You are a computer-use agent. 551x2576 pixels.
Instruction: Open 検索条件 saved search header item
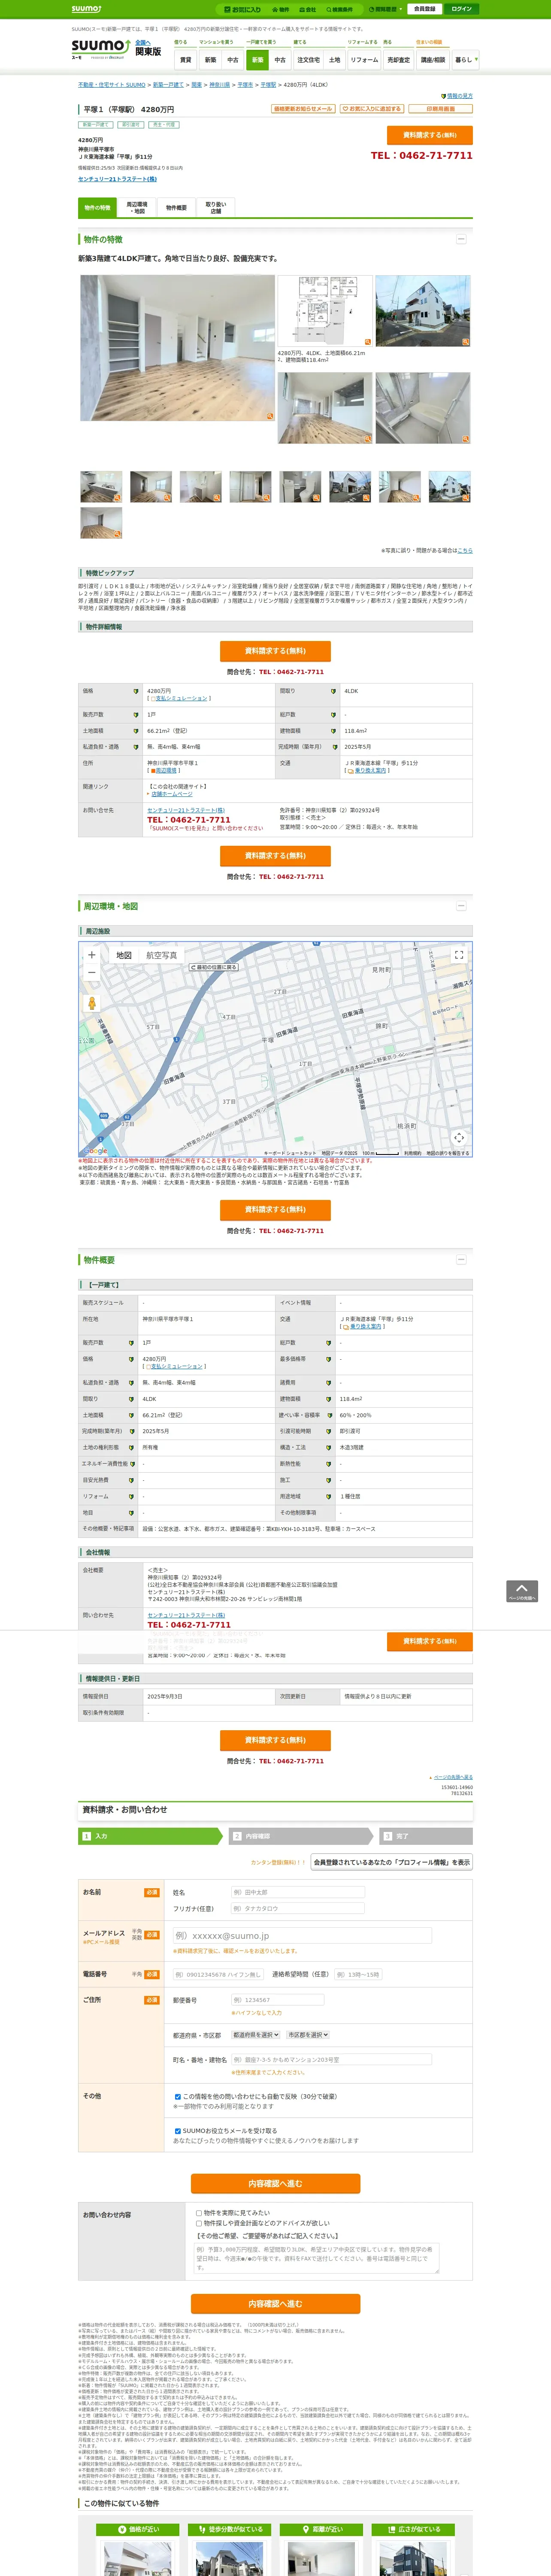point(339,9)
